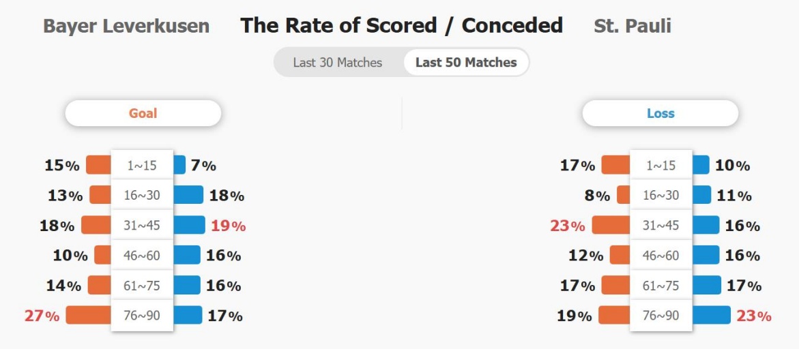
Task: Click the blue 7% bar in Goal chart
Action: (x=179, y=166)
